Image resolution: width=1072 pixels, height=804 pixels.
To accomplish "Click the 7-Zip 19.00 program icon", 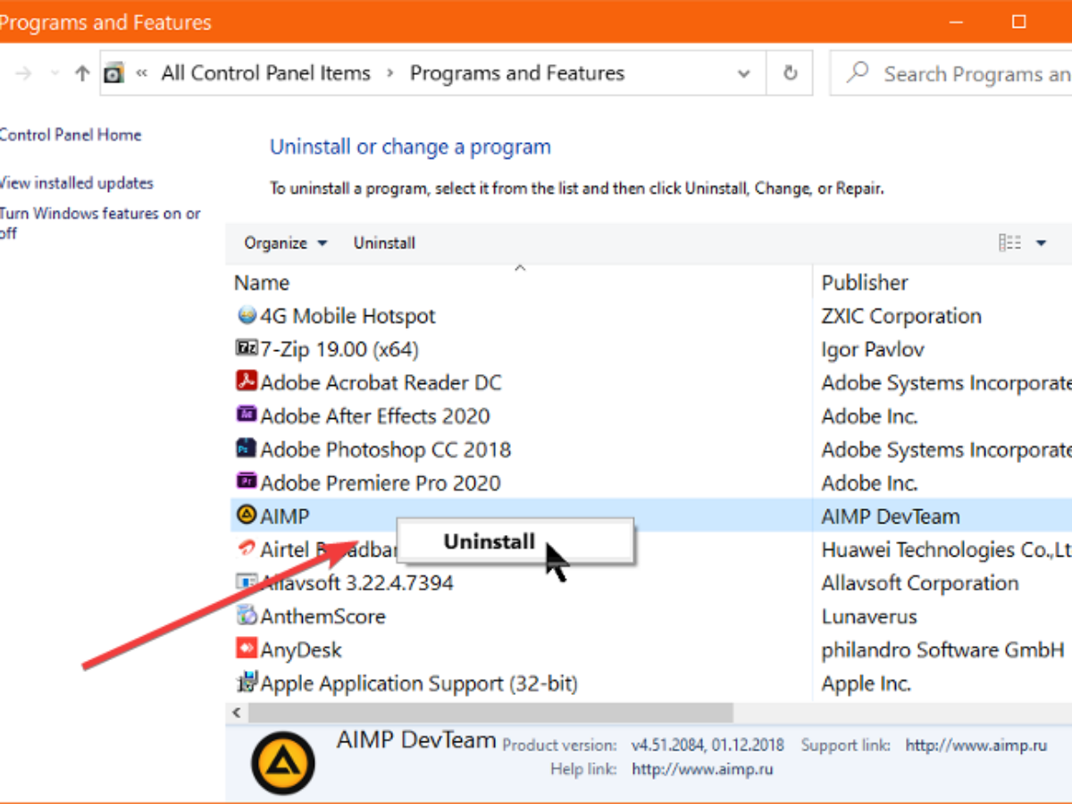I will point(247,348).
